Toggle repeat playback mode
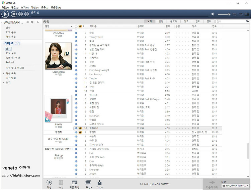Screen dimensions: 251x190 pyautogui.click(x=234, y=14)
